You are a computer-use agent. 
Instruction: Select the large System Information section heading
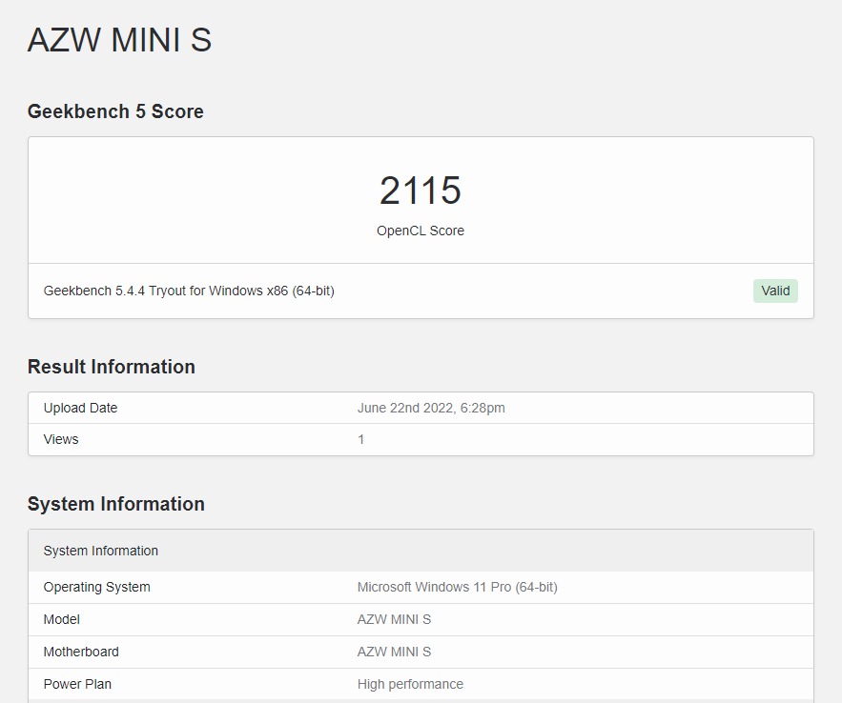point(115,504)
